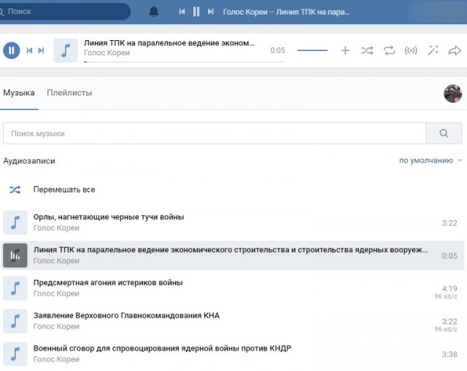Open artist Голос Кореи under Военный сговор
This screenshot has width=467, height=371.
[x=56, y=359]
